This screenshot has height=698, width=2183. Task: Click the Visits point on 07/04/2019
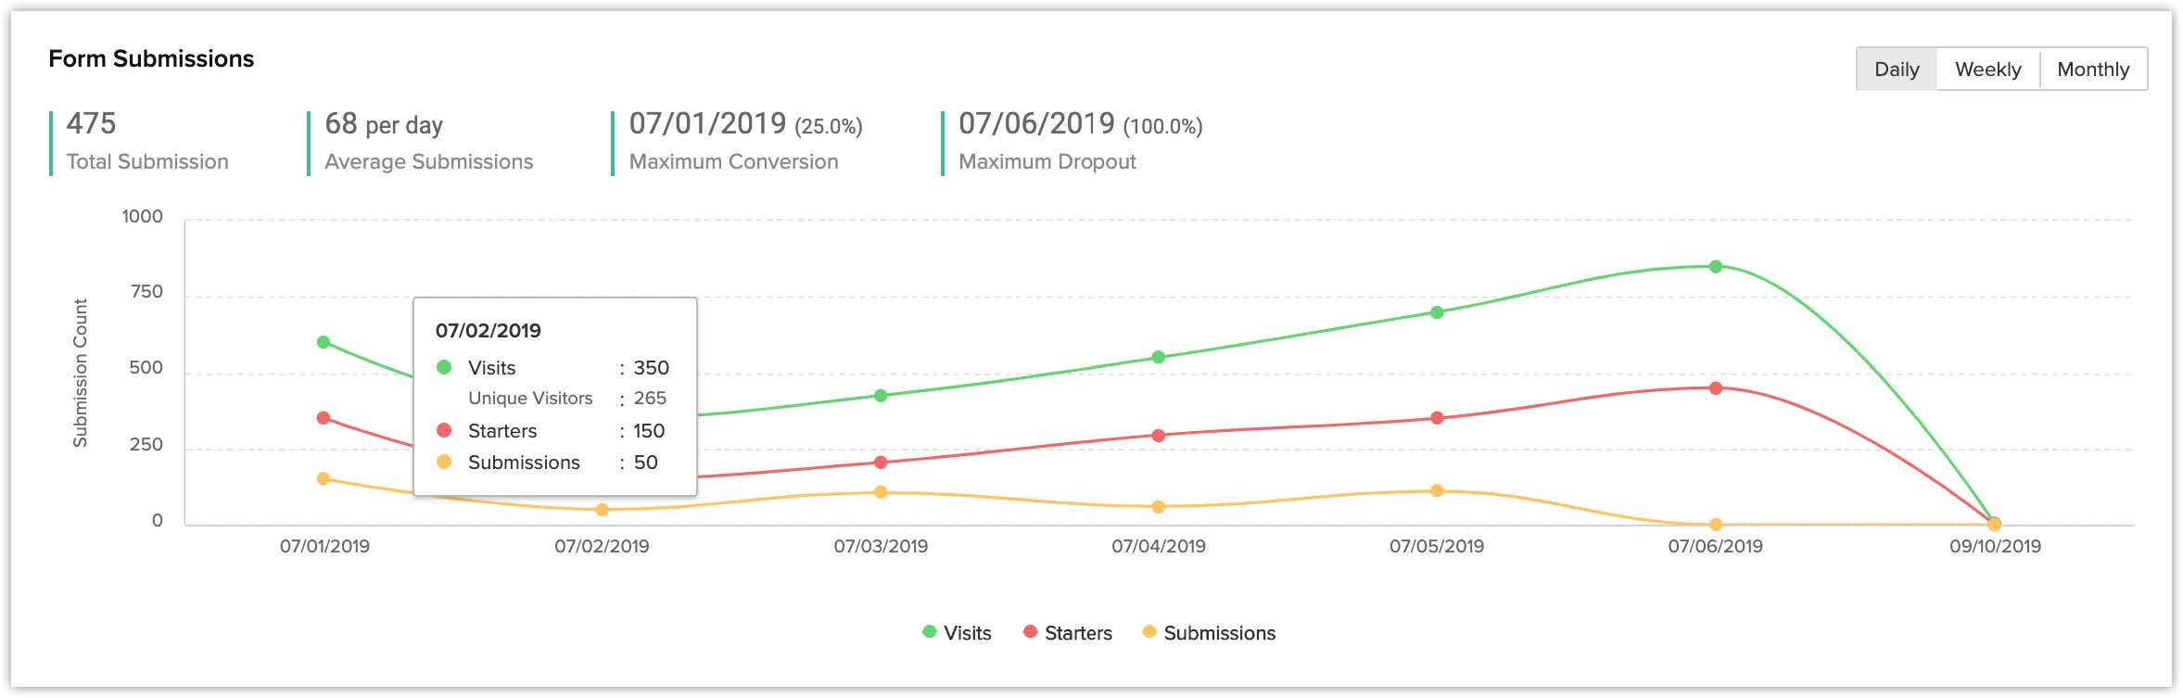pyautogui.click(x=1159, y=357)
